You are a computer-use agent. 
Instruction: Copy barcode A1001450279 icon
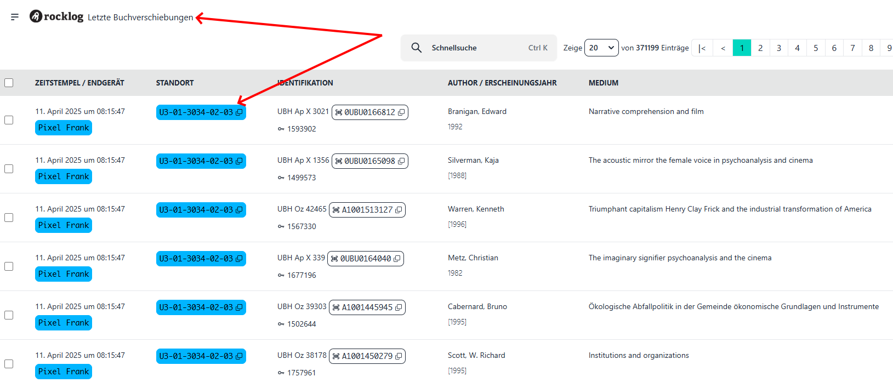399,356
